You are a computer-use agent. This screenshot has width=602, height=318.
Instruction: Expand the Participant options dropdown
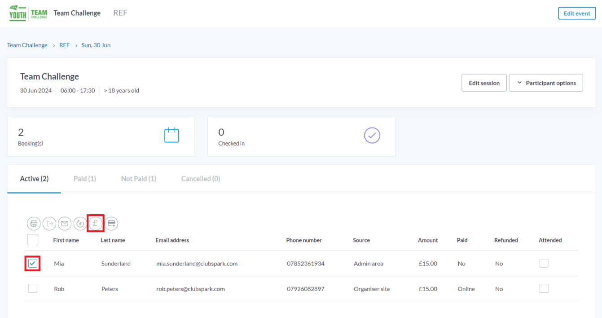pos(546,83)
